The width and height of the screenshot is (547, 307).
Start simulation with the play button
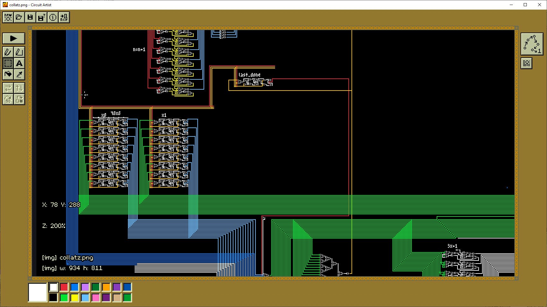tap(14, 38)
